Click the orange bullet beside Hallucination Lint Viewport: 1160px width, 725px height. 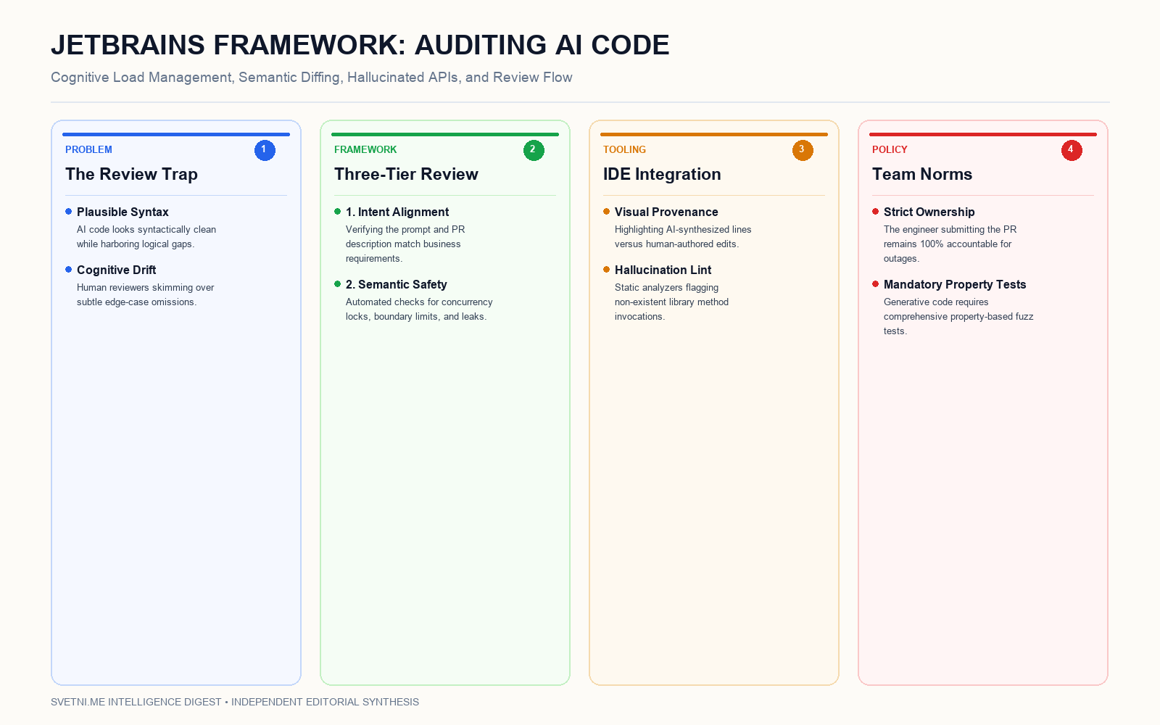click(x=606, y=270)
